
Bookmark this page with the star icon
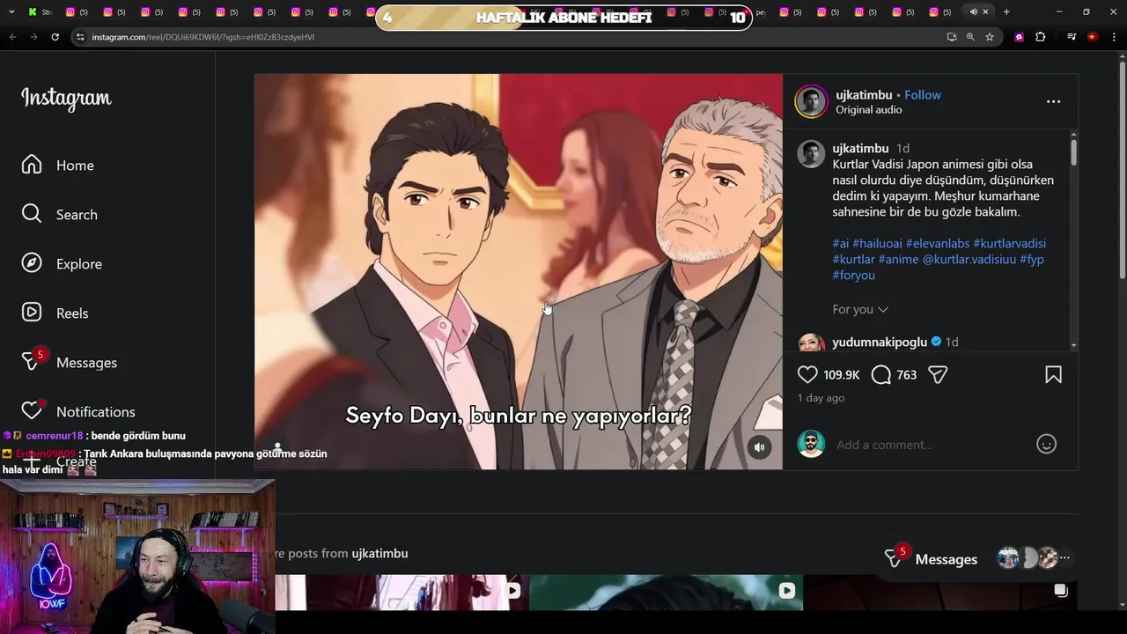990,37
